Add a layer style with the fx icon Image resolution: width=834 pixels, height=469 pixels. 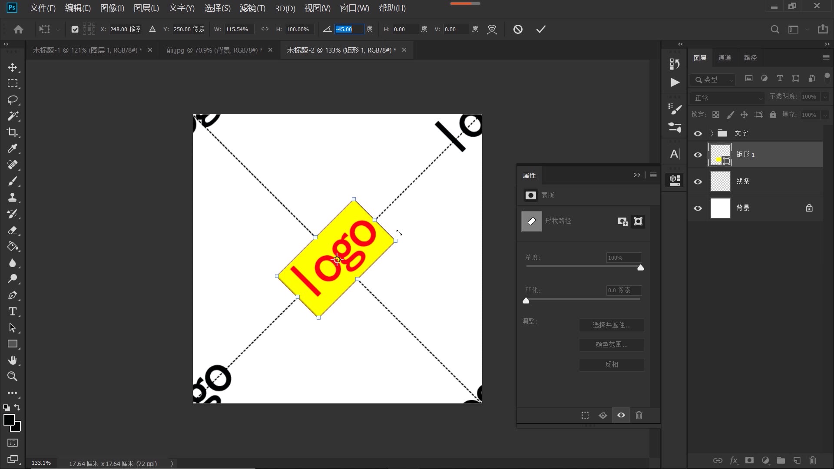tap(734, 460)
